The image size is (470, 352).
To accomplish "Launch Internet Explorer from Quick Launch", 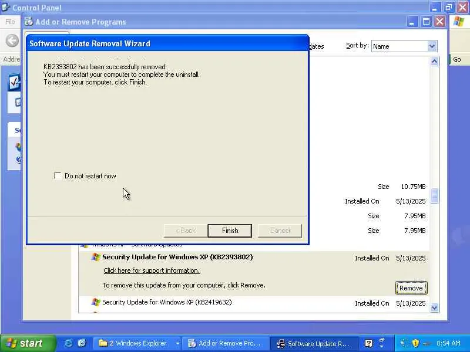I will click(69, 343).
